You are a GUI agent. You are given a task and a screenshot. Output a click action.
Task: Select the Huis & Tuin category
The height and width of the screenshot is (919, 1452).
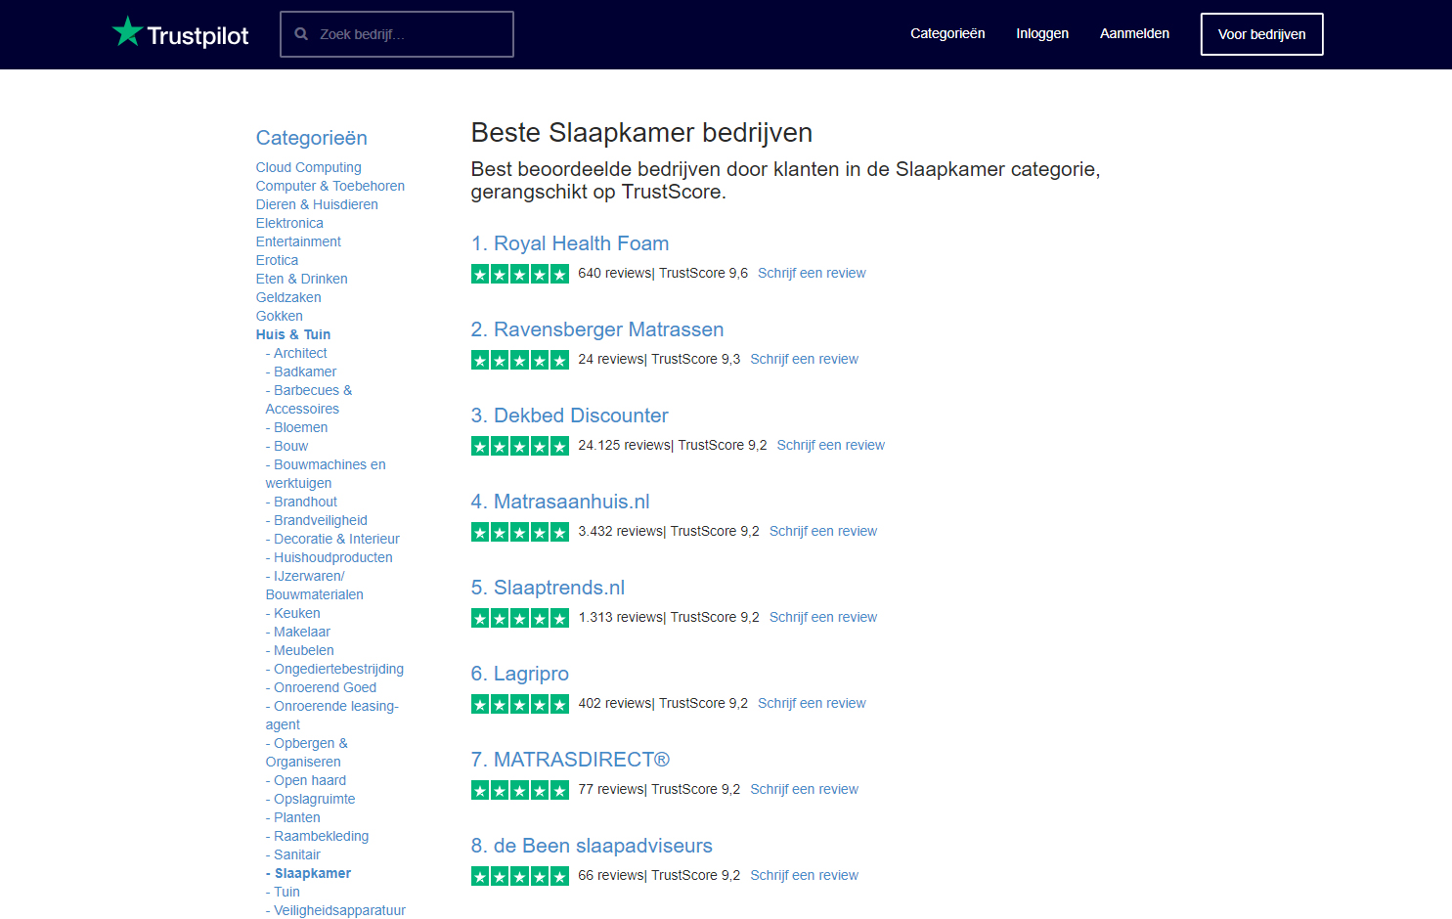point(293,334)
